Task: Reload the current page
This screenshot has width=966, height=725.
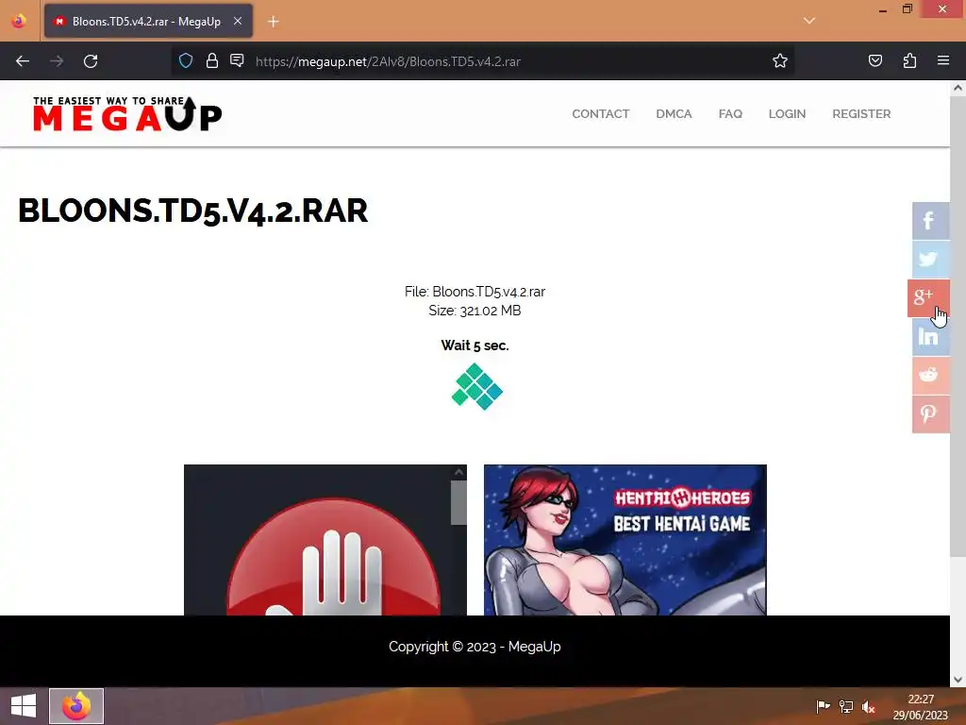Action: (91, 61)
